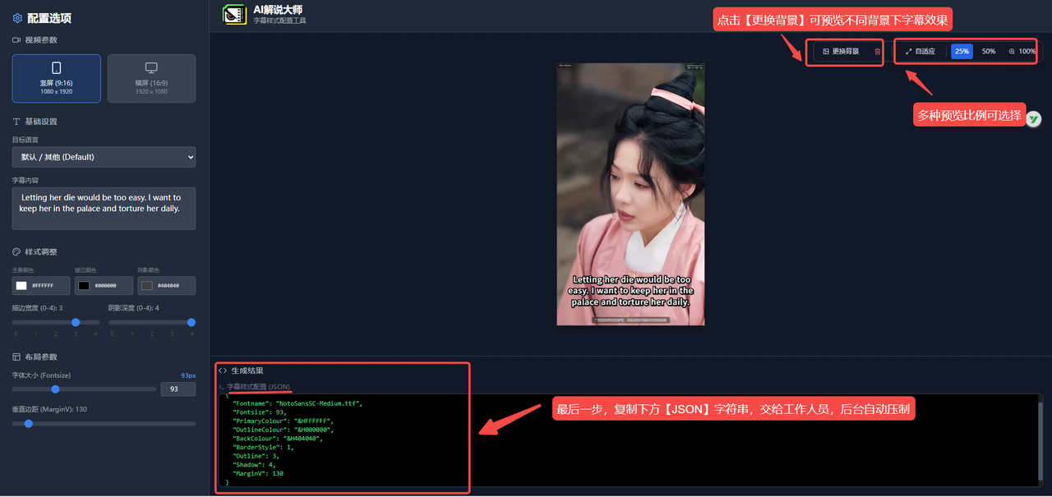Image resolution: width=1052 pixels, height=497 pixels.
Task: Click the "Fontname": "NotoSansSC-Medium.ttf" line
Action: (298, 404)
